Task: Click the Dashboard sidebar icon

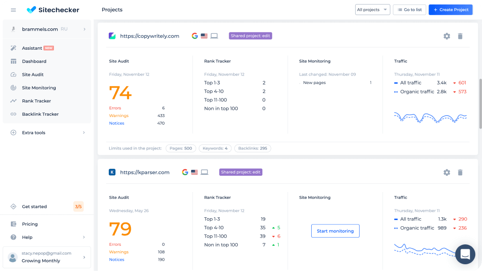Action: point(13,61)
